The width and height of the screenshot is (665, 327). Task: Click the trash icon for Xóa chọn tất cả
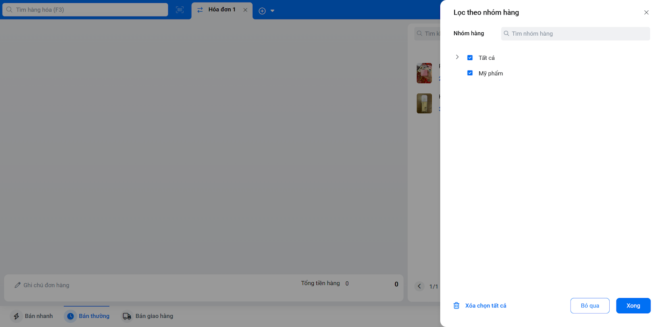coord(456,305)
